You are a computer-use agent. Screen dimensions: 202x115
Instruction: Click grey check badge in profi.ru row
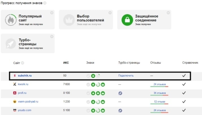(88, 93)
